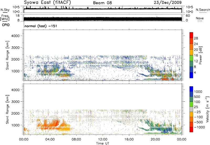Select '3000' on the power panel range axis
Viewport: 210px width, 145px height.
pos(15,48)
